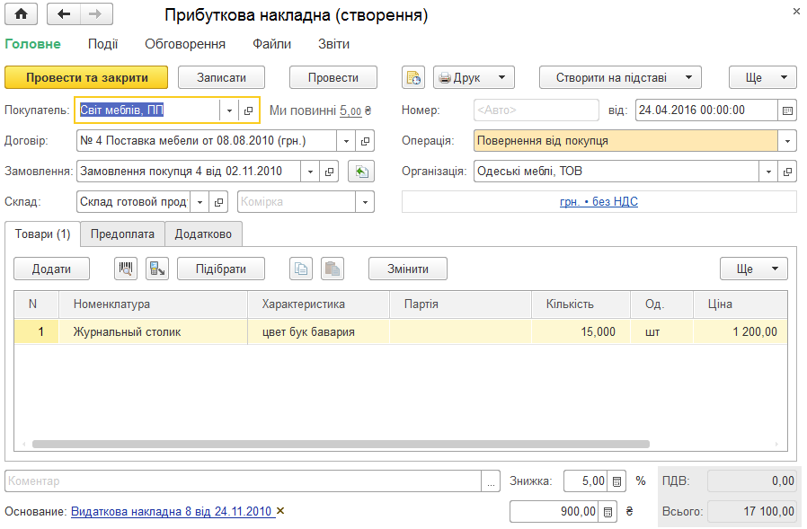Viewport: 807px width, 529px height.
Task: Open the Організація record via its open icon
Action: pos(787,172)
